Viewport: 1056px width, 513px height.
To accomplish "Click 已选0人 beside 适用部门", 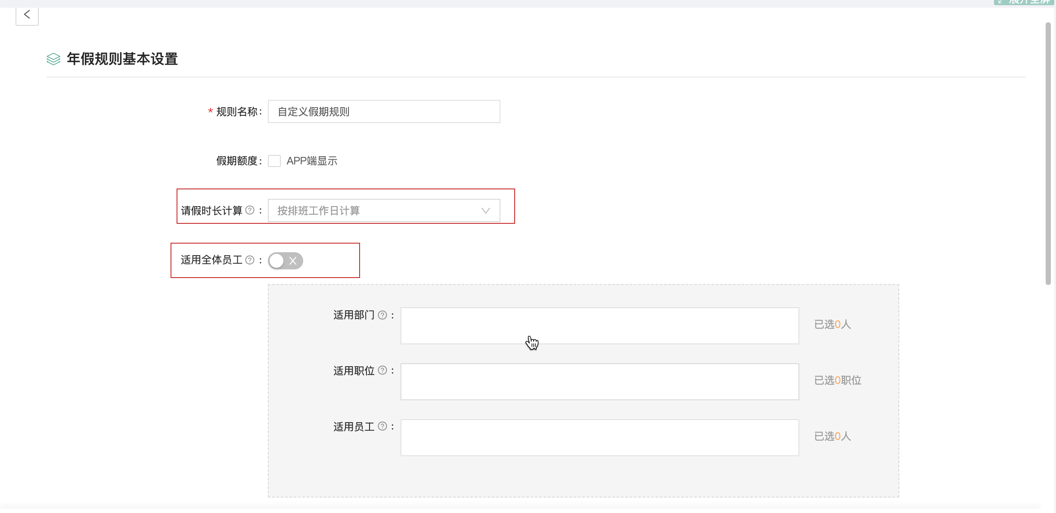I will tap(832, 324).
